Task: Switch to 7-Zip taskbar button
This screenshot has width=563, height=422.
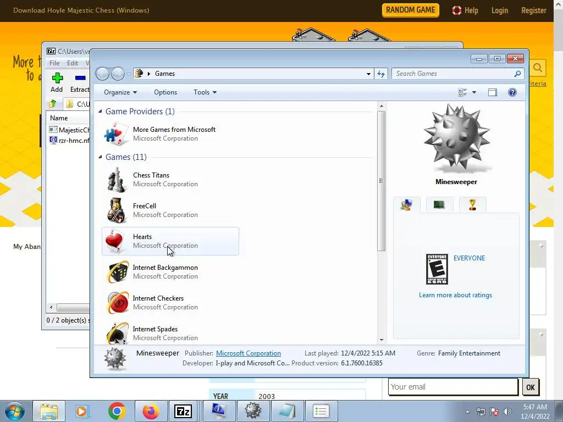Action: (x=184, y=411)
